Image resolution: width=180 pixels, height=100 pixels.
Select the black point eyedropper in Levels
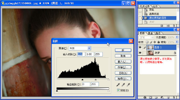pos(118,85)
